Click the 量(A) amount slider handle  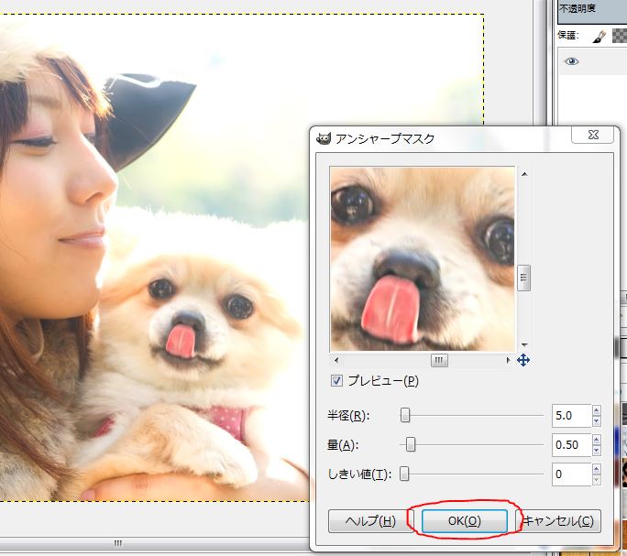411,444
